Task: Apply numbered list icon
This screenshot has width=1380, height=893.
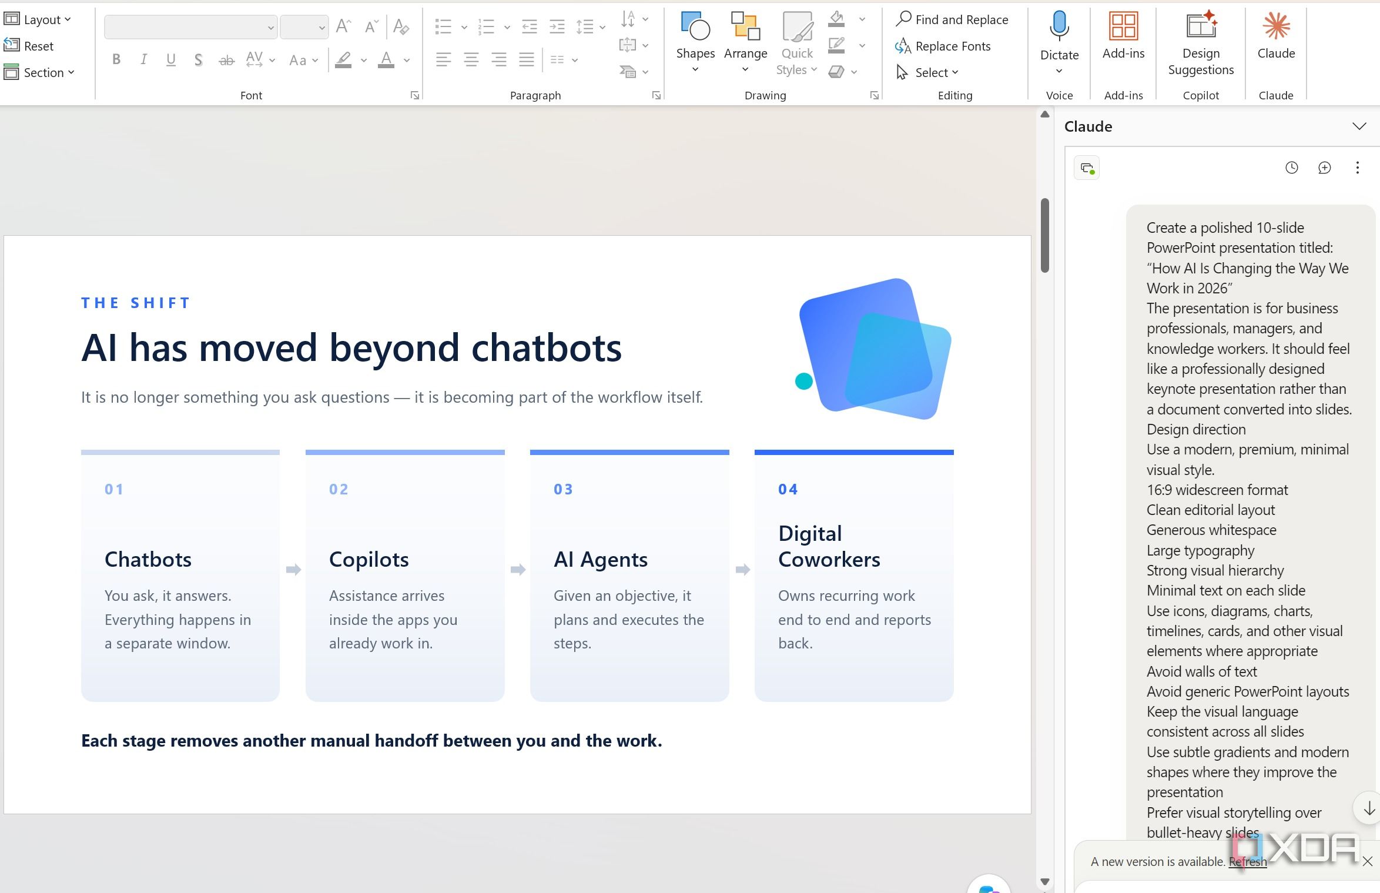Action: click(x=486, y=26)
